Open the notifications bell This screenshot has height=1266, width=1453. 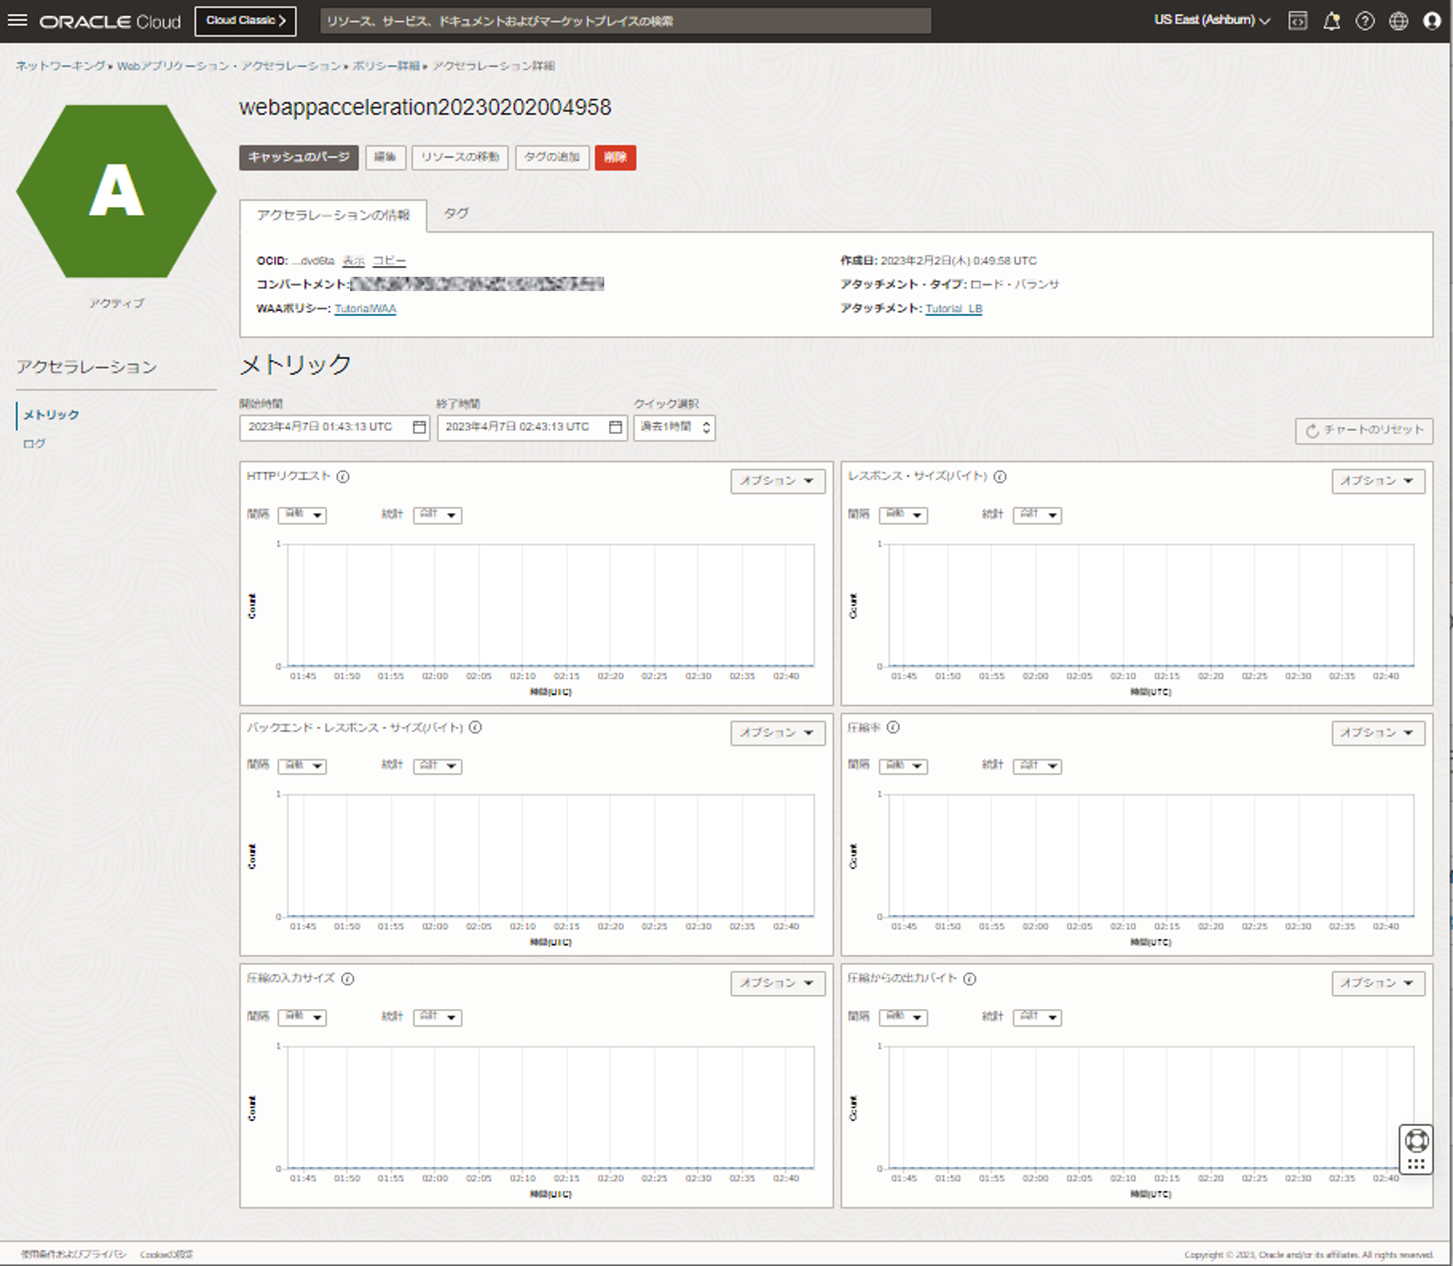point(1332,21)
